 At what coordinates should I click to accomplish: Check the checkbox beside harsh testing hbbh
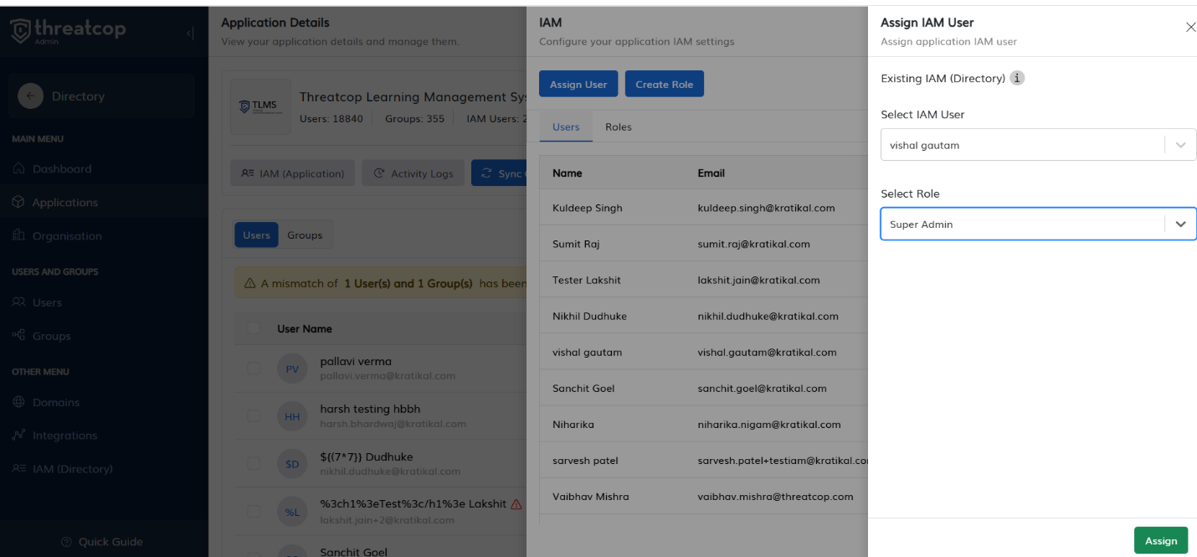click(x=254, y=415)
